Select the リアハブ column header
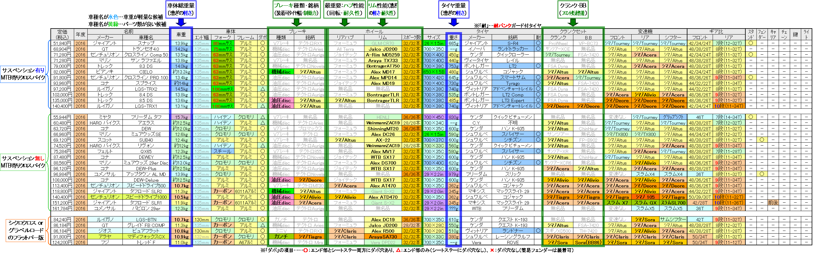This screenshot has height=254, width=821. 345,38
